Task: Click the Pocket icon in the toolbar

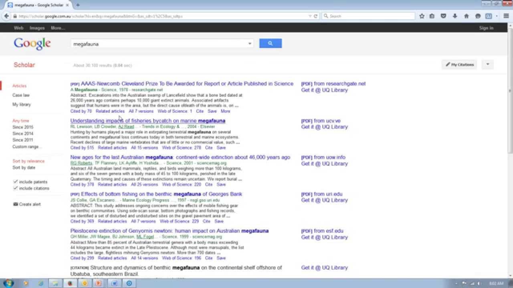Action: point(443,16)
